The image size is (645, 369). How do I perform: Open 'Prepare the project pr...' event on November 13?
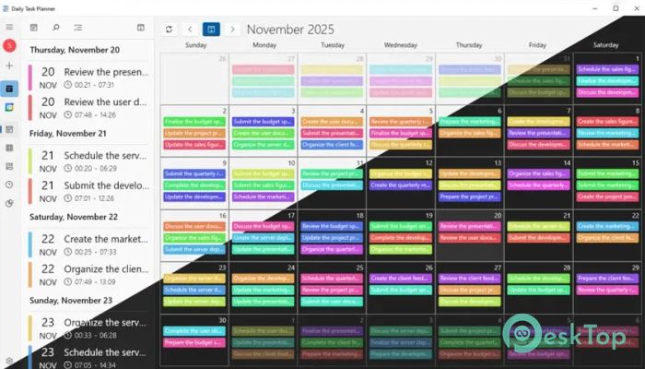[469, 196]
